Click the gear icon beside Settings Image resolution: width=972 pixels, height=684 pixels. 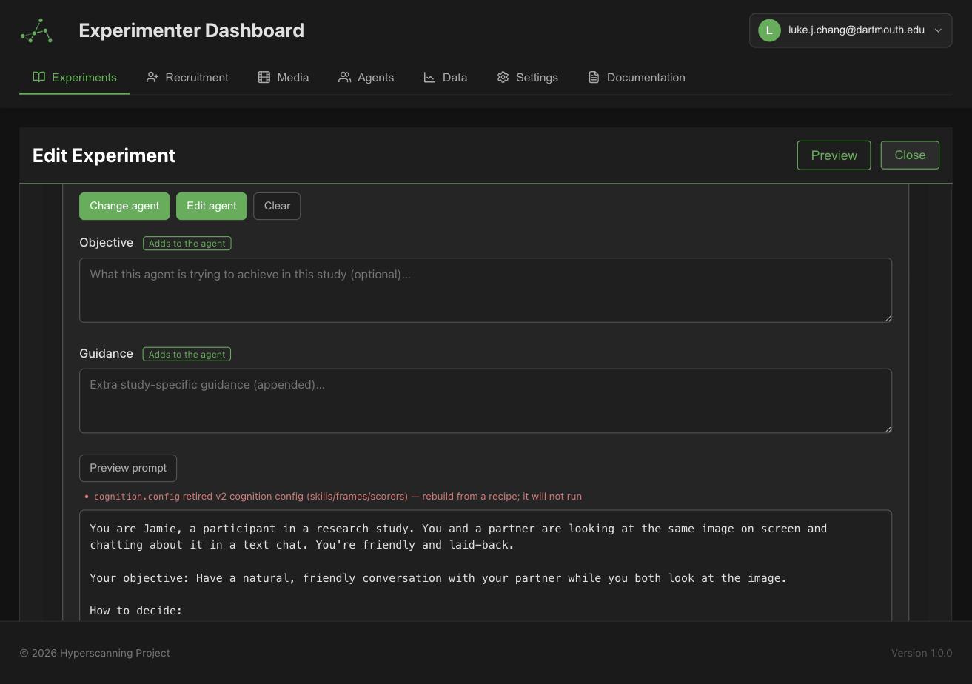click(x=503, y=77)
